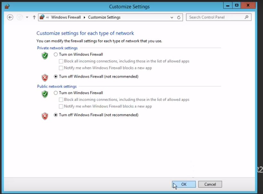Click the text You can modify the firewall settings
263x194 pixels.
[99, 41]
